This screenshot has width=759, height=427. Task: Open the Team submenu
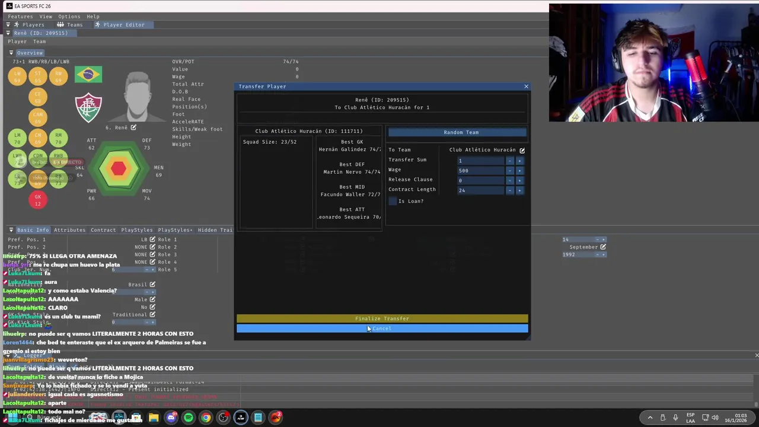39,42
